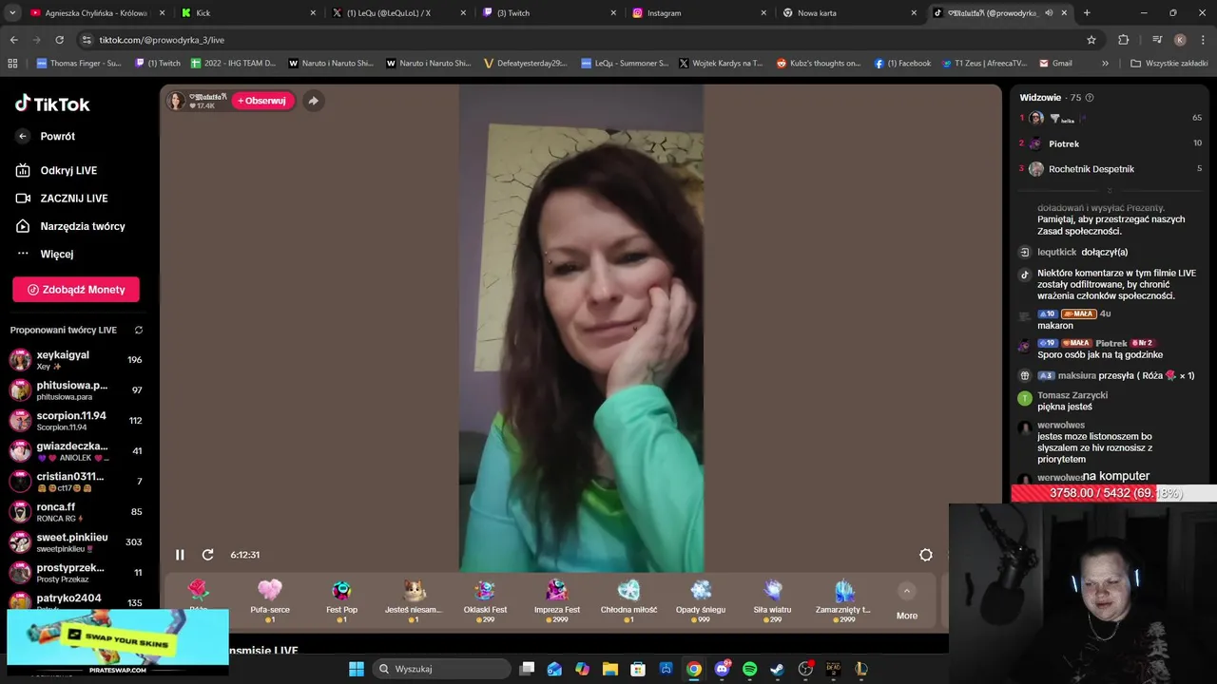Bookmark this page with the star icon
The image size is (1217, 684).
pos(1091,40)
